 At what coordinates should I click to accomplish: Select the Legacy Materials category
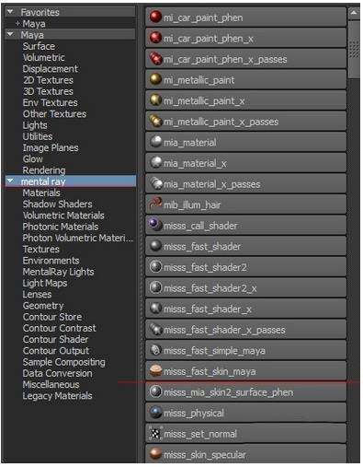tap(57, 396)
